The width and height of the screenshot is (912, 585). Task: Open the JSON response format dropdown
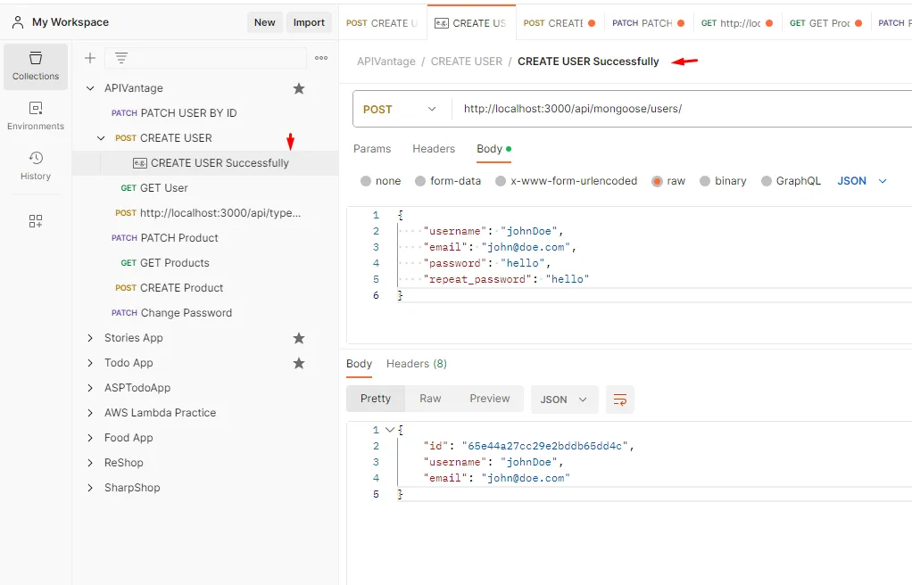click(x=563, y=400)
